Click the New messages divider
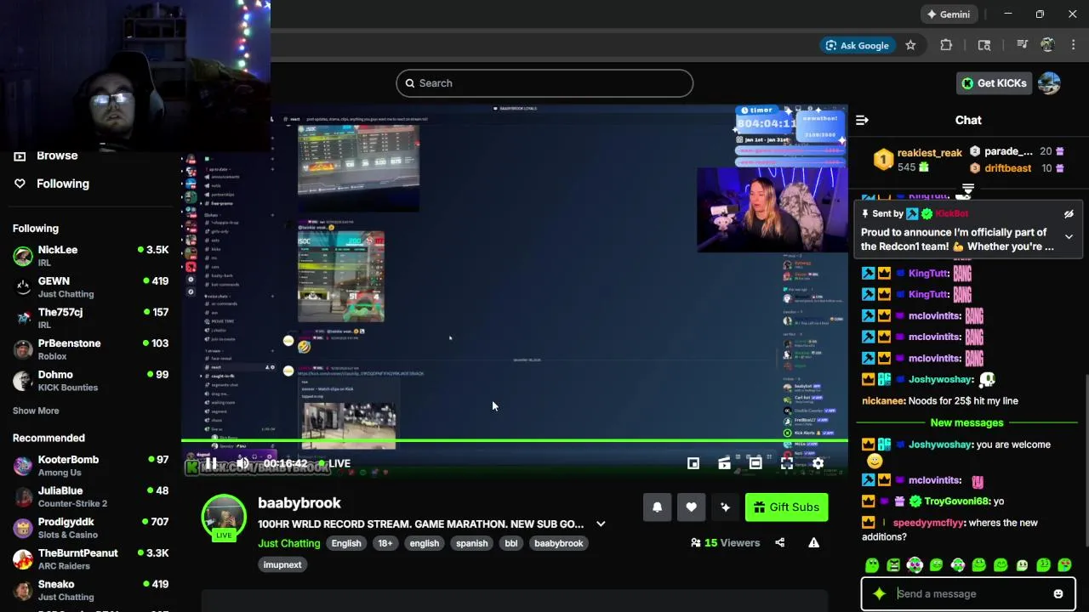 pyautogui.click(x=966, y=422)
